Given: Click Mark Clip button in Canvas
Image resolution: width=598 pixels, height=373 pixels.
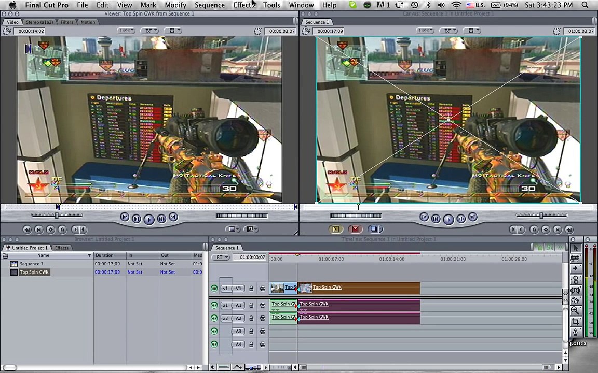Looking at the screenshot, I should (557, 229).
